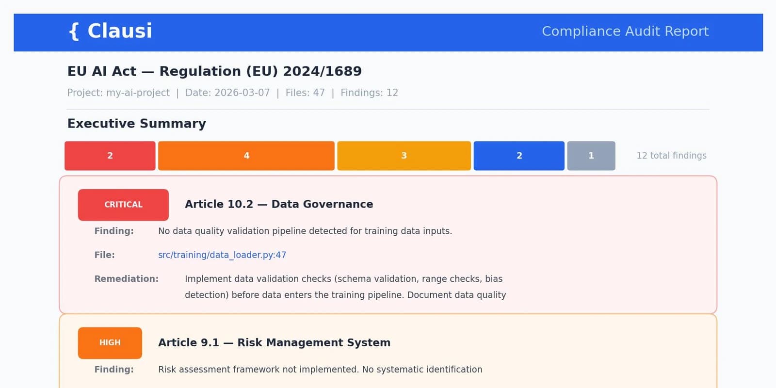Click the Files: 47 metadata
Image resolution: width=776 pixels, height=388 pixels.
[x=305, y=93]
